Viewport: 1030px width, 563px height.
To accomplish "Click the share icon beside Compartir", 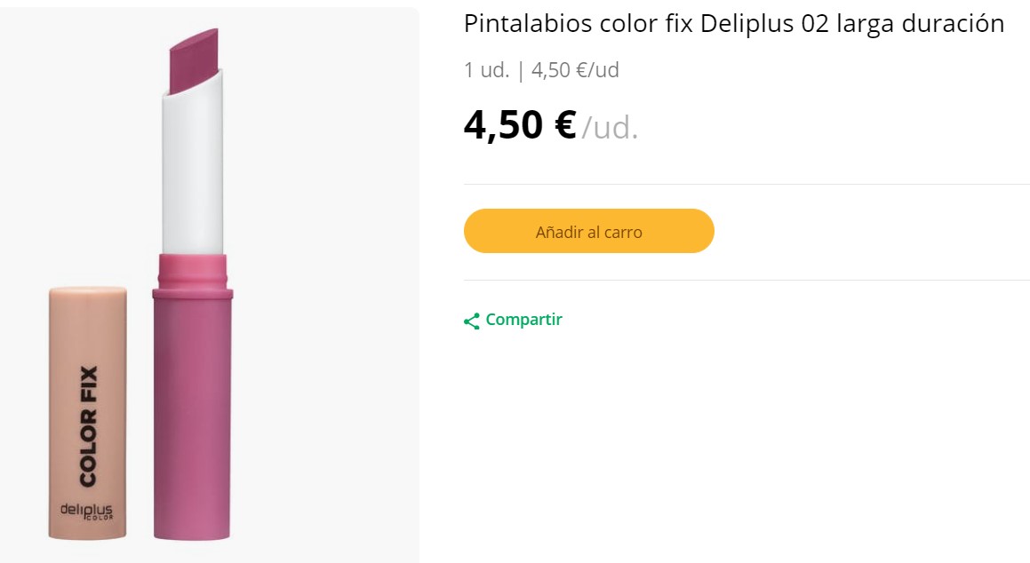I will [472, 321].
